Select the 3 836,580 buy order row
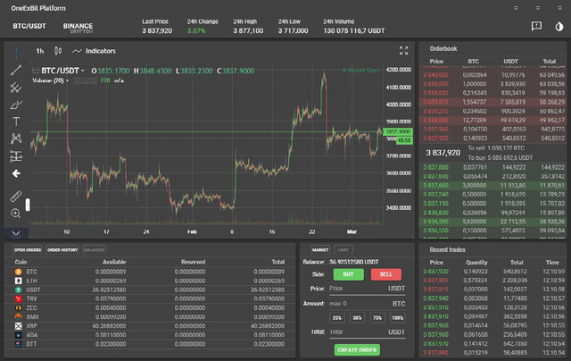The width and height of the screenshot is (571, 361). pos(492,222)
